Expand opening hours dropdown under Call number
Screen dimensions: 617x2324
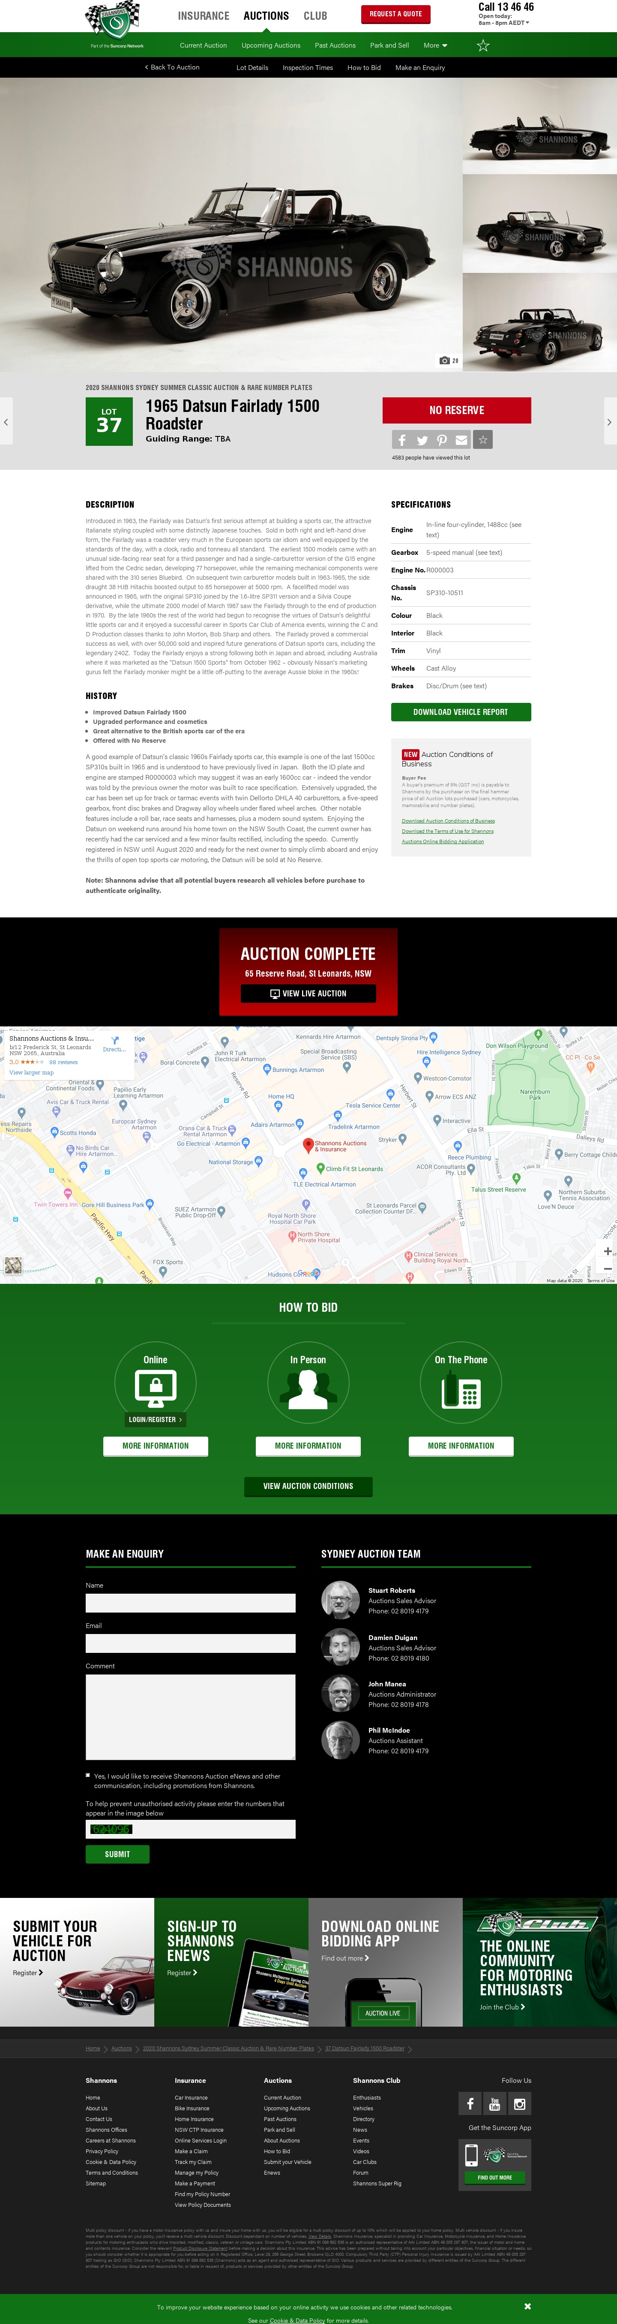pyautogui.click(x=503, y=23)
